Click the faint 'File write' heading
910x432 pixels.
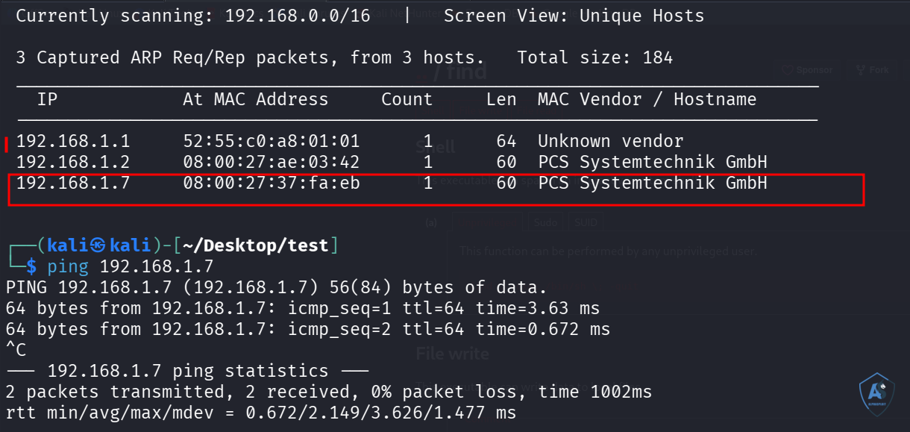[453, 354]
